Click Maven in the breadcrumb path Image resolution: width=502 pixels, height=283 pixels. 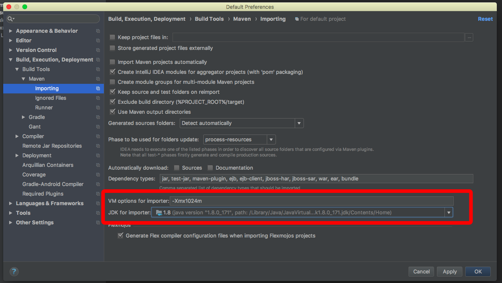coord(242,19)
